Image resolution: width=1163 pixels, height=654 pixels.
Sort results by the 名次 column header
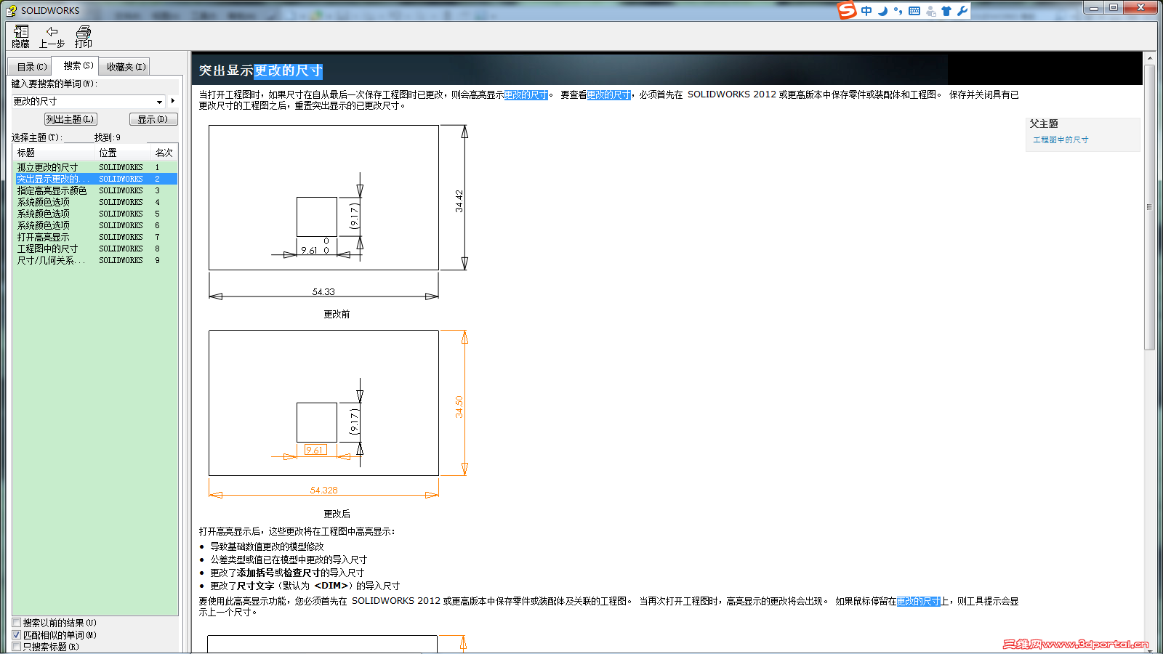164,153
